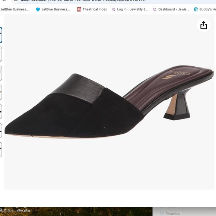Click the share icon on product image
This screenshot has width=216, height=216.
coord(203,25)
